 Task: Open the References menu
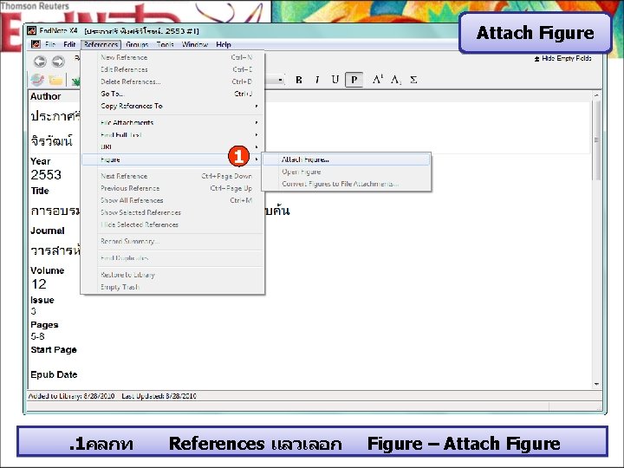point(101,44)
